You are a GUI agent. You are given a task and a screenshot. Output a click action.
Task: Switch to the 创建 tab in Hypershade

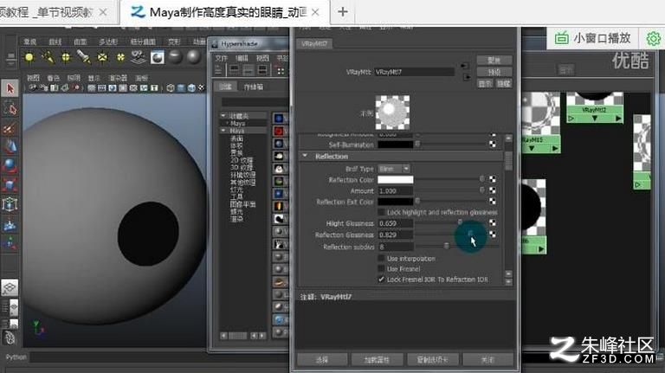point(225,87)
